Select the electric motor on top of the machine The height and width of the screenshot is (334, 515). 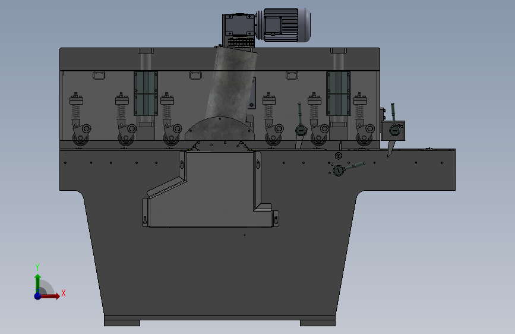pos(283,26)
